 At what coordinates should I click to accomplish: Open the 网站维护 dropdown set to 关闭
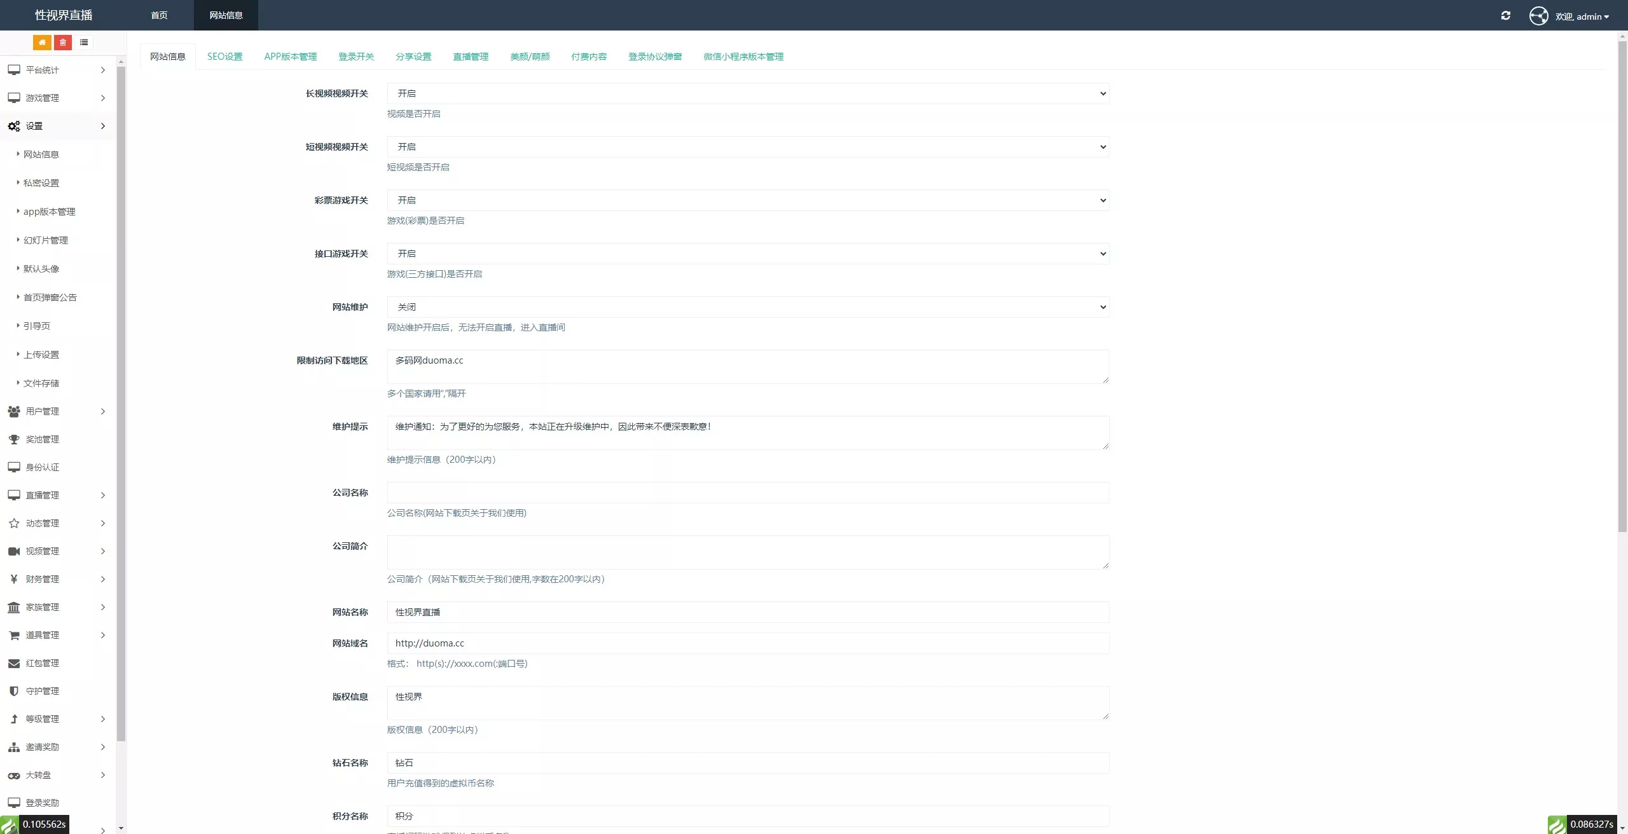(x=748, y=307)
